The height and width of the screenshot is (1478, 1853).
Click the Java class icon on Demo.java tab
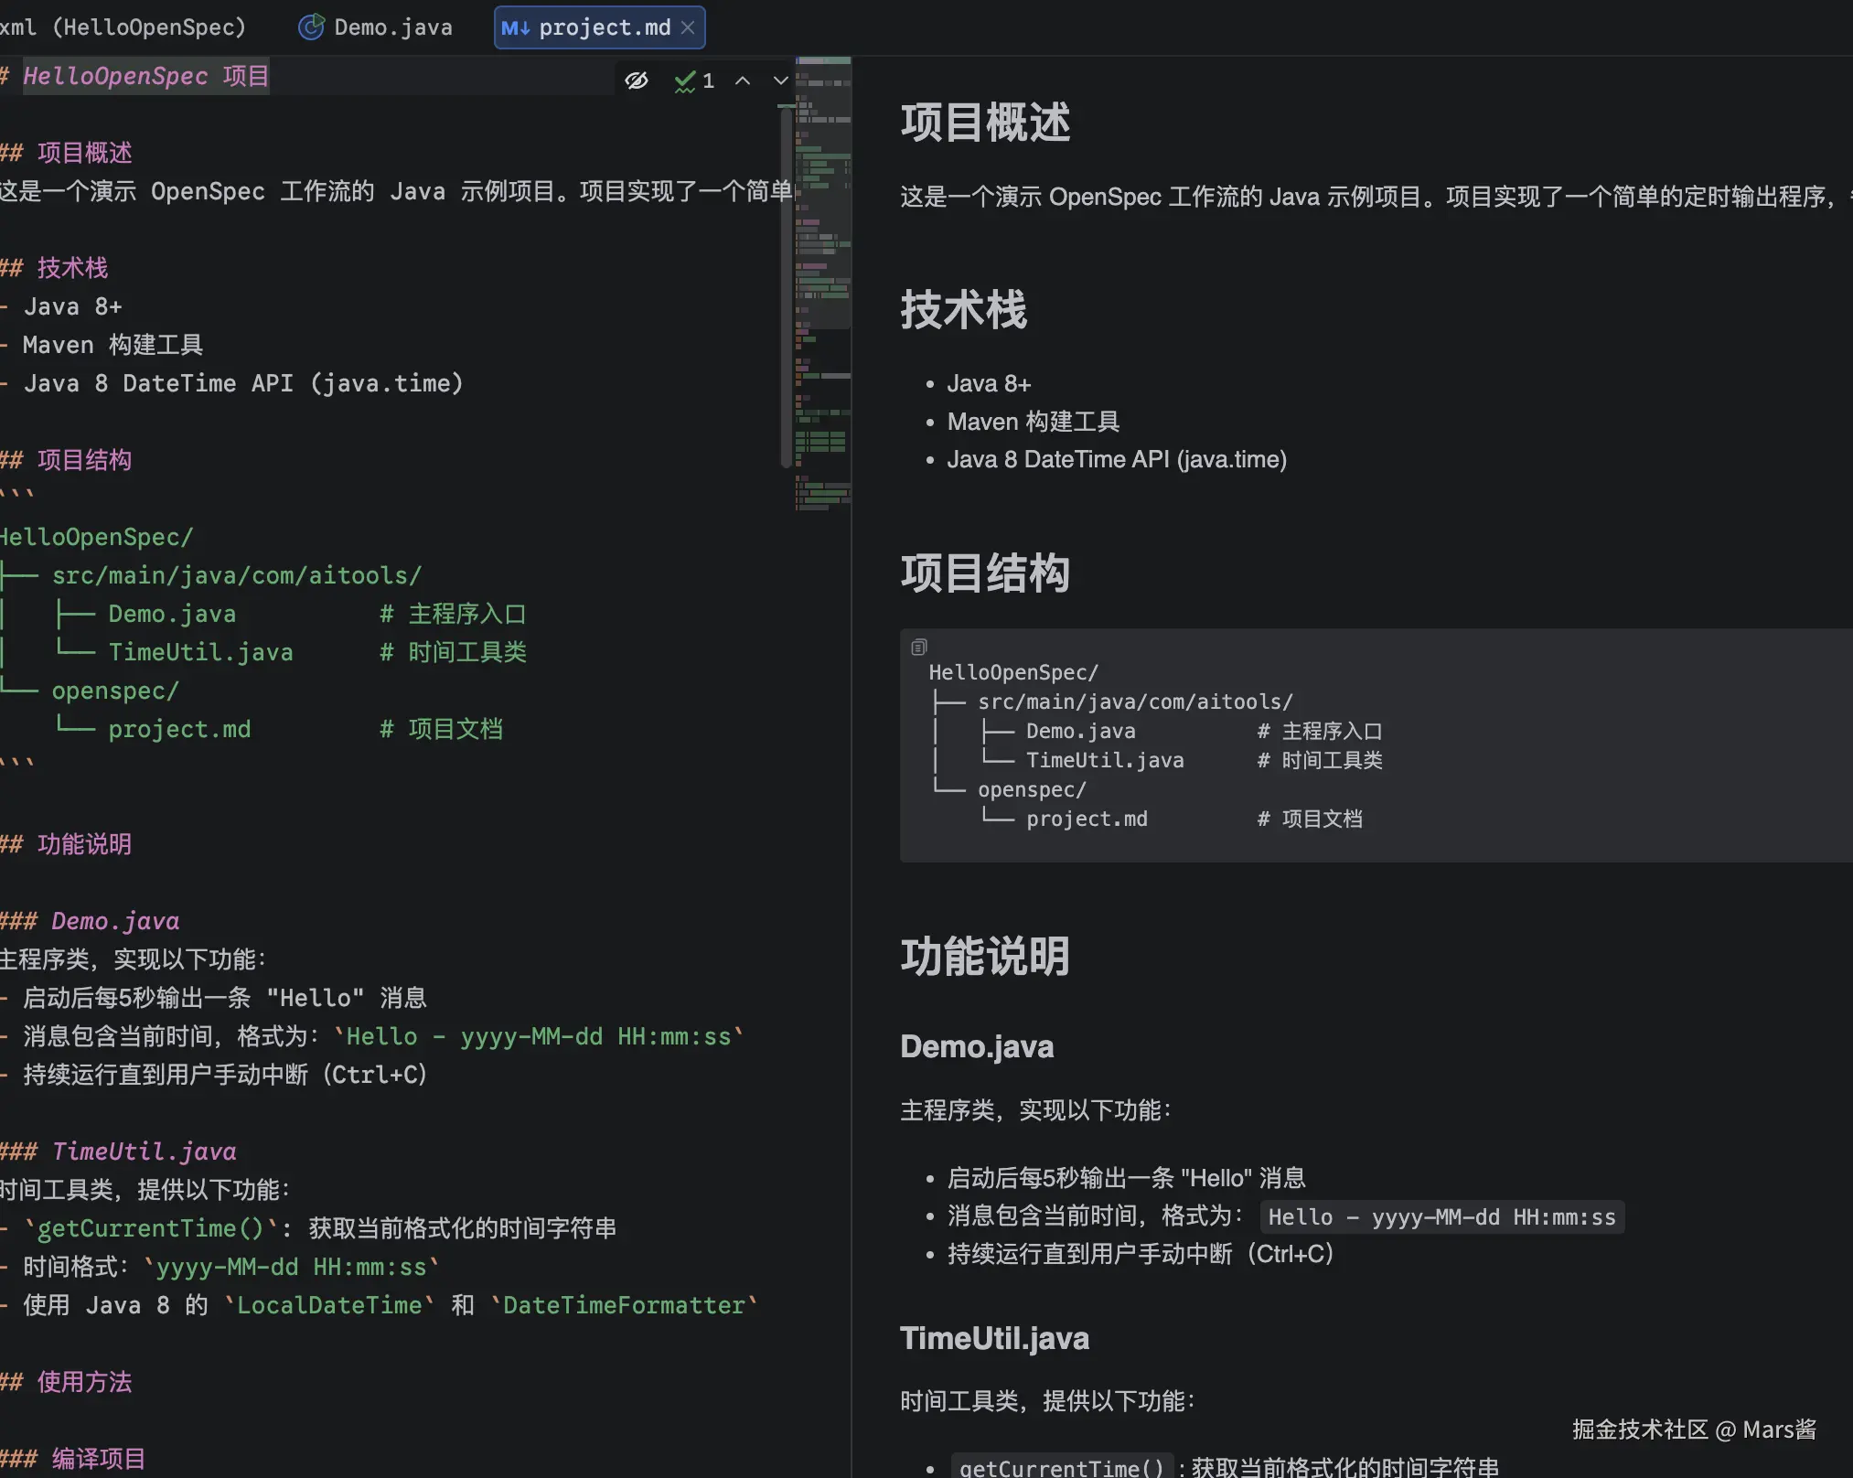coord(311,27)
